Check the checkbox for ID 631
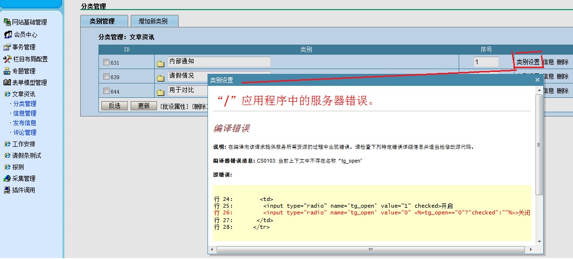This screenshot has height=259, width=573. [x=106, y=62]
